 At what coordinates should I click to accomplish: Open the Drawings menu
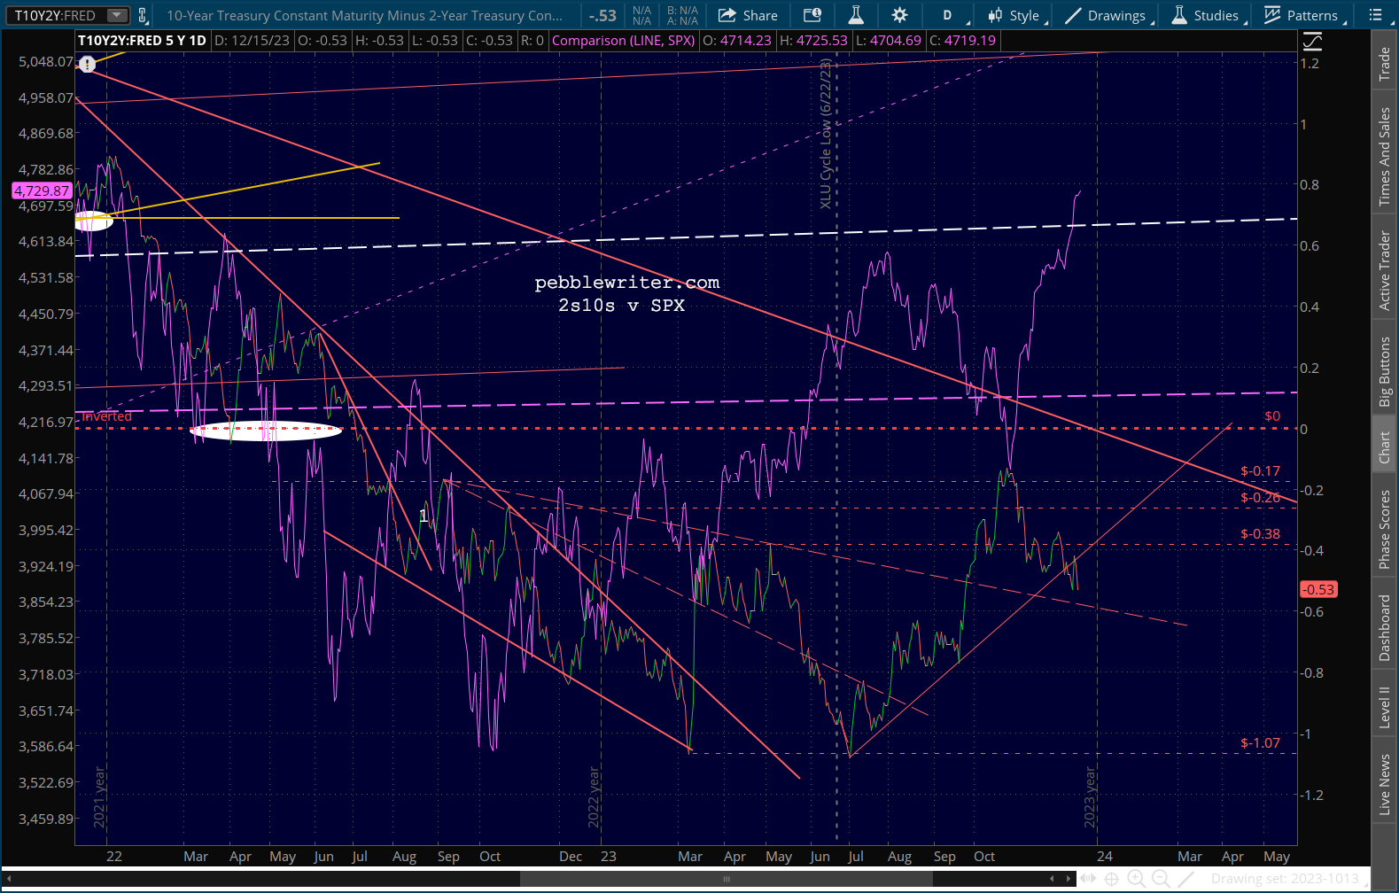pos(1108,15)
